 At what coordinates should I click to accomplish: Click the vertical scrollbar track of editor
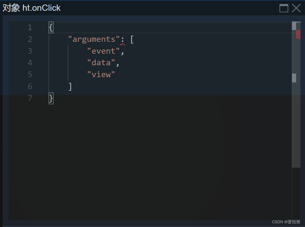[296, 127]
